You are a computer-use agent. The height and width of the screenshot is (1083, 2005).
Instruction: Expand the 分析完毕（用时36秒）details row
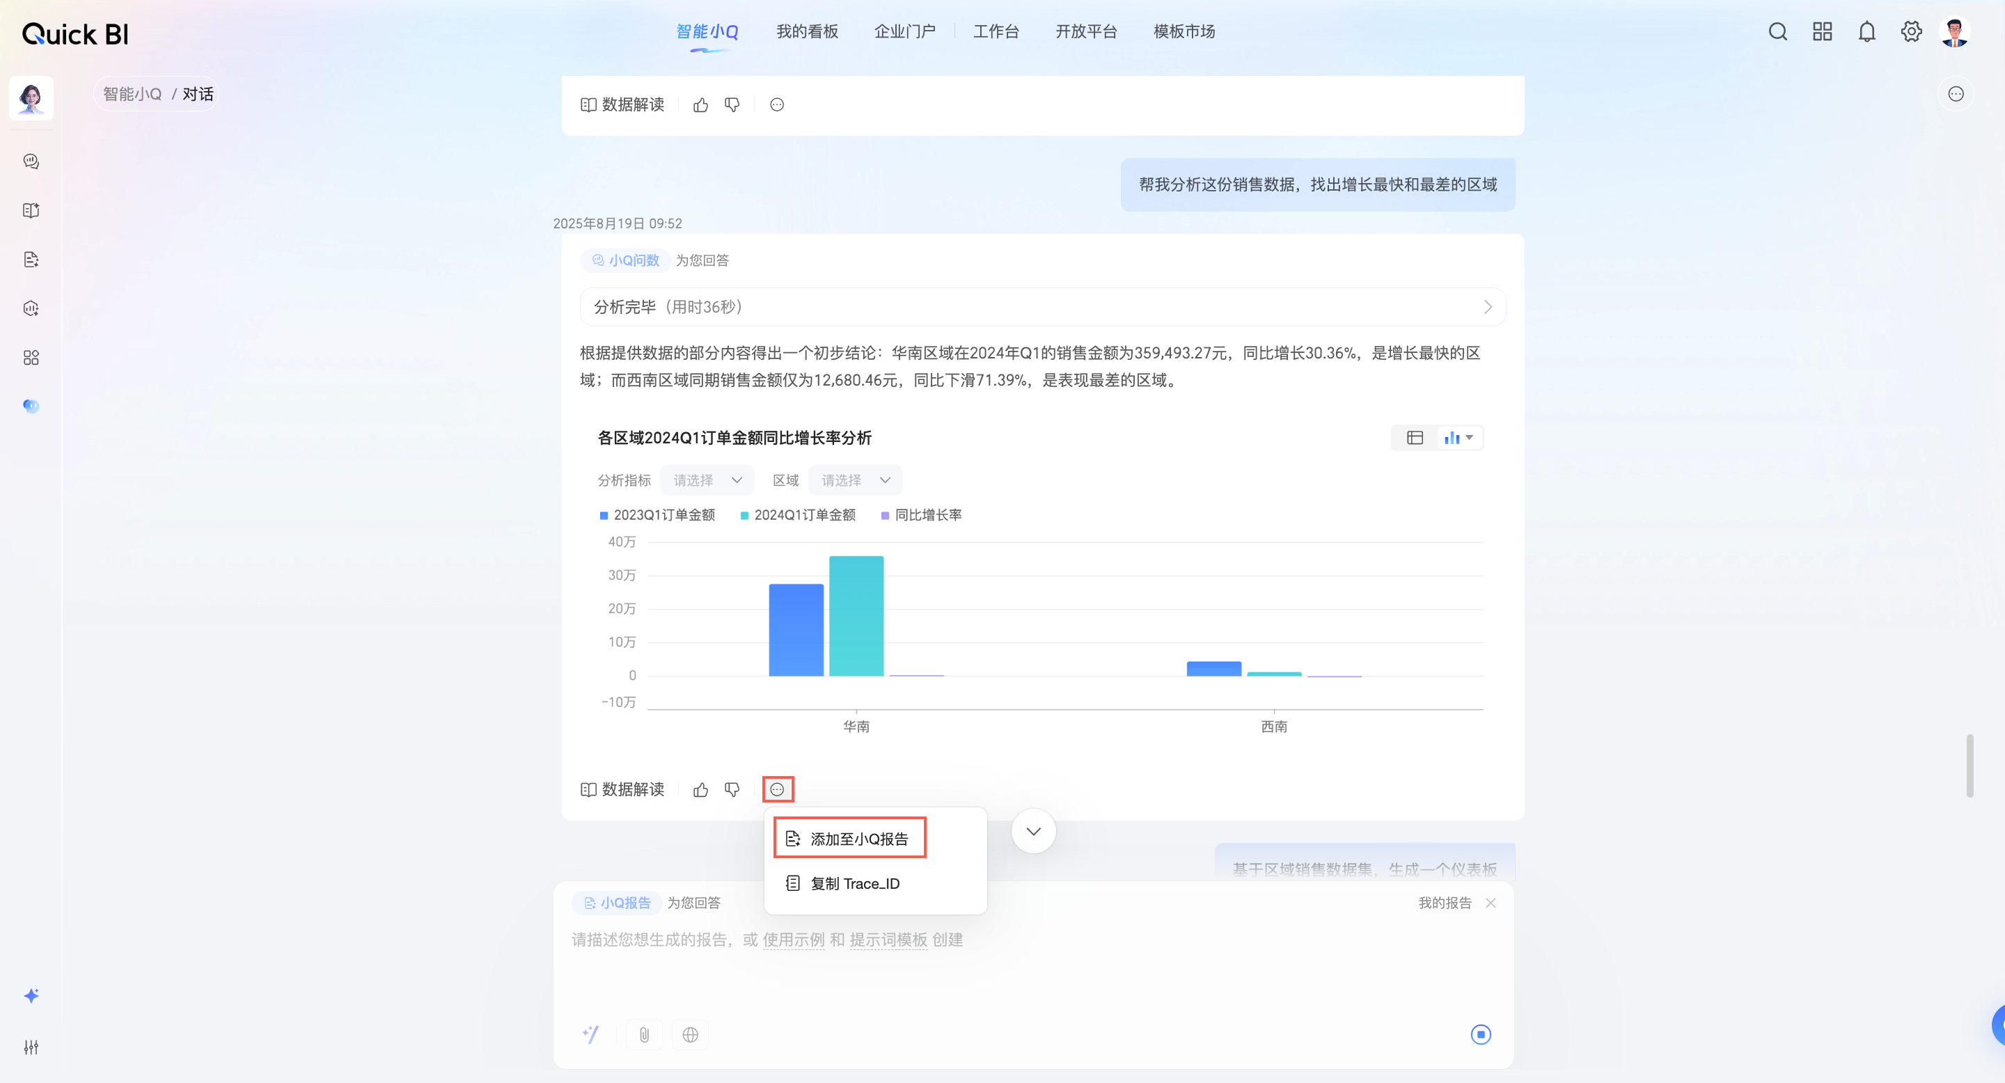1042,308
